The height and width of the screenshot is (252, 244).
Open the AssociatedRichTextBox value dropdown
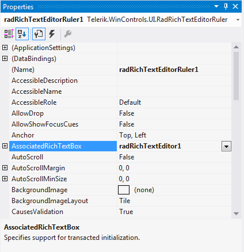226,146
